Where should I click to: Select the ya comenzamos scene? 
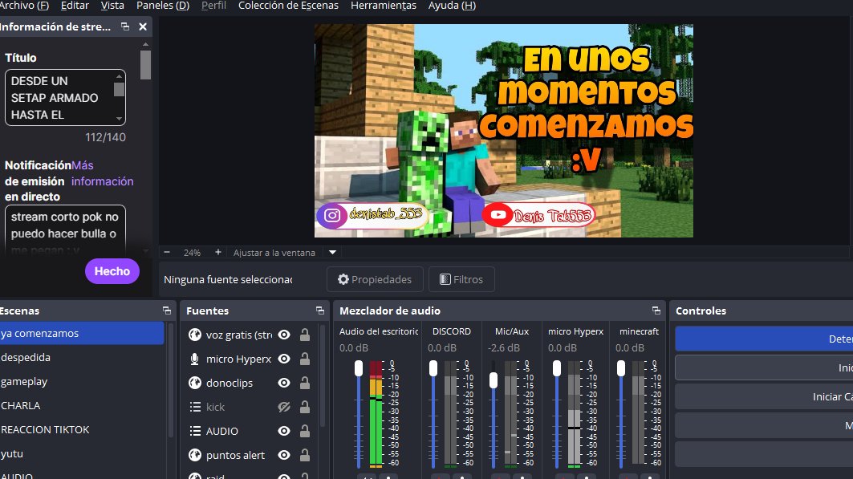82,333
